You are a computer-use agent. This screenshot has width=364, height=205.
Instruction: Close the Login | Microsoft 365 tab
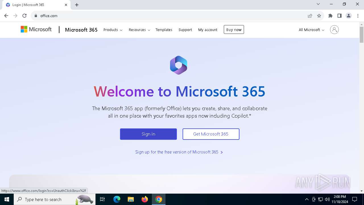[66, 5]
